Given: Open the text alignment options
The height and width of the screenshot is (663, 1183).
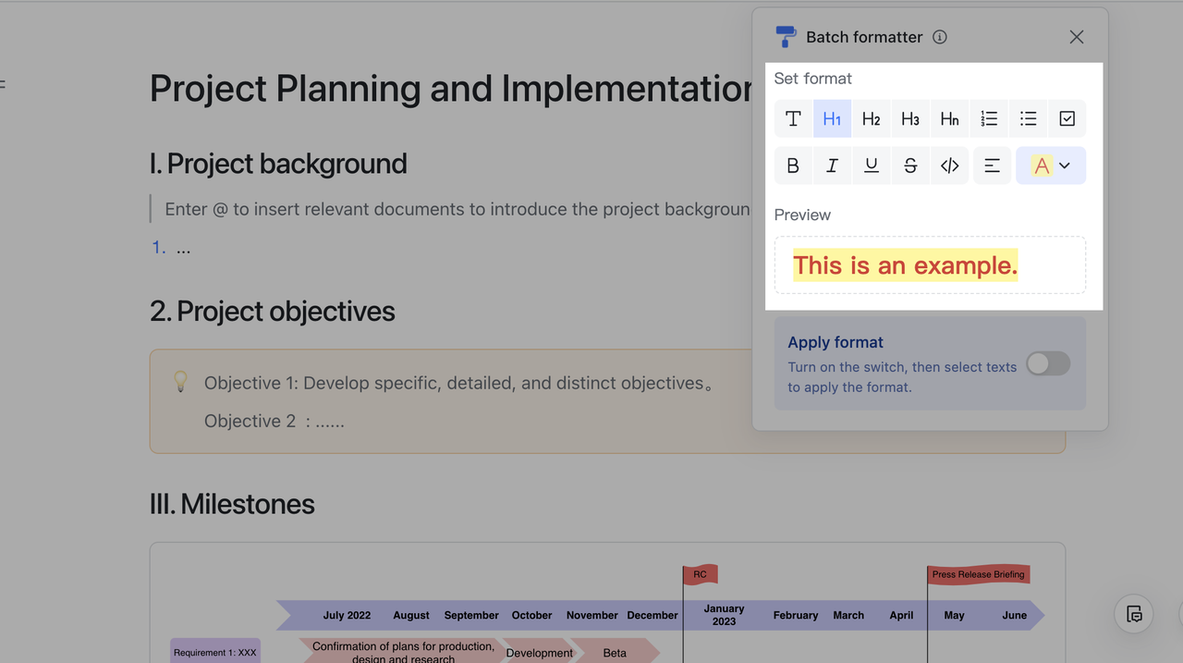Looking at the screenshot, I should point(992,166).
